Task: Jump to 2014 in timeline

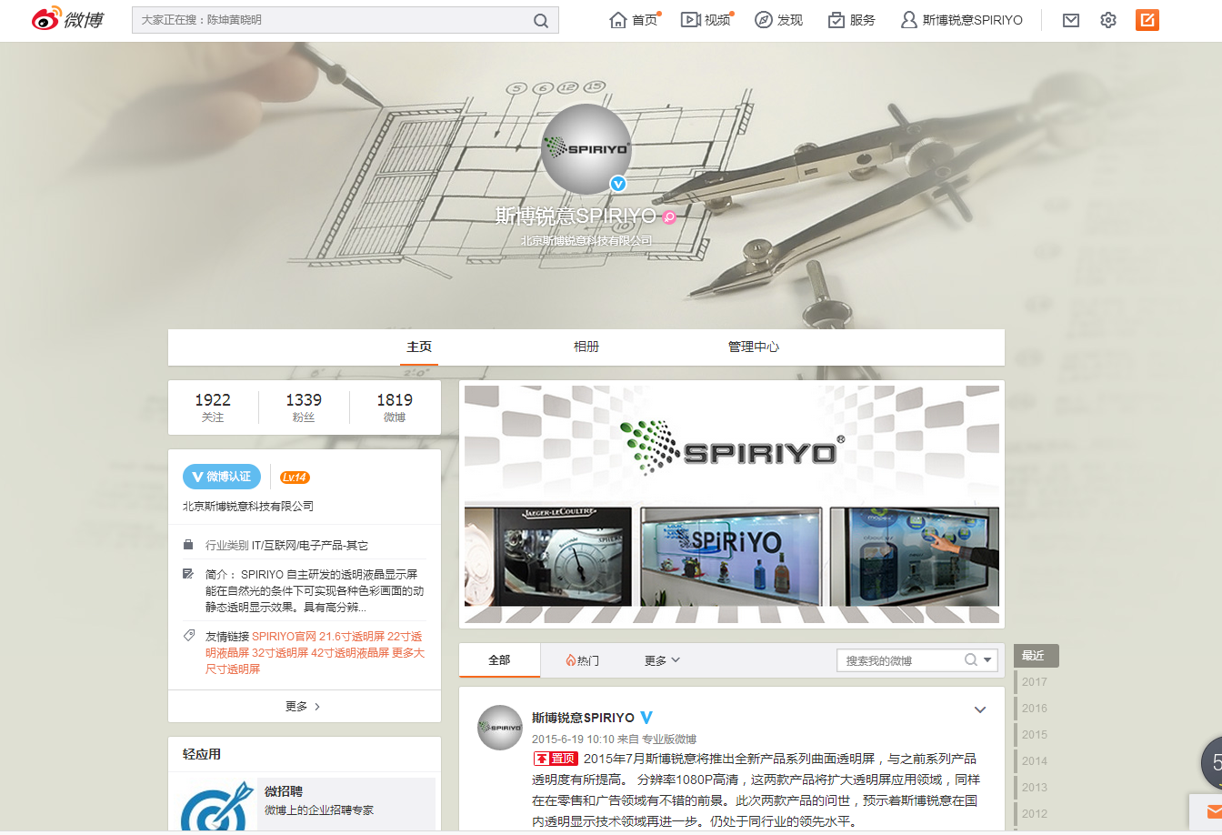Action: (x=1035, y=760)
